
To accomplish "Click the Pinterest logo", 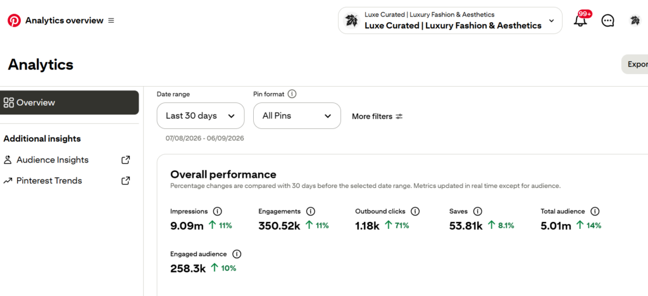I will coord(14,20).
